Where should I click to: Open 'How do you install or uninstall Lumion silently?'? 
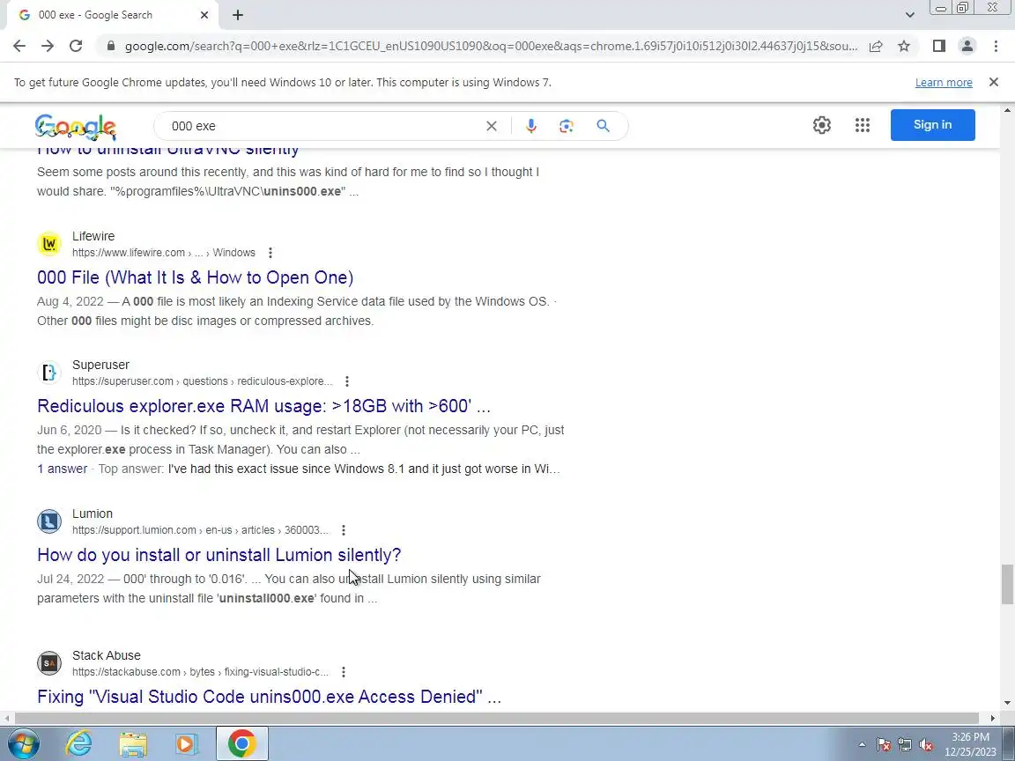(x=219, y=555)
